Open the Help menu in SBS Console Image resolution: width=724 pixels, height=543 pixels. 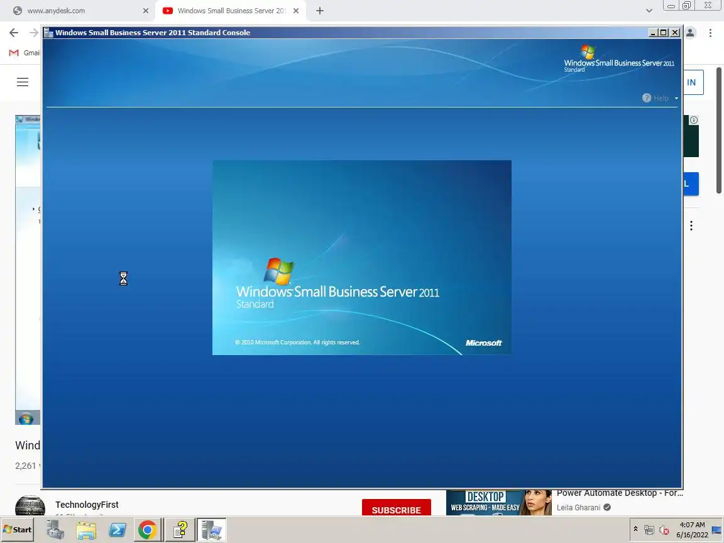(x=661, y=98)
